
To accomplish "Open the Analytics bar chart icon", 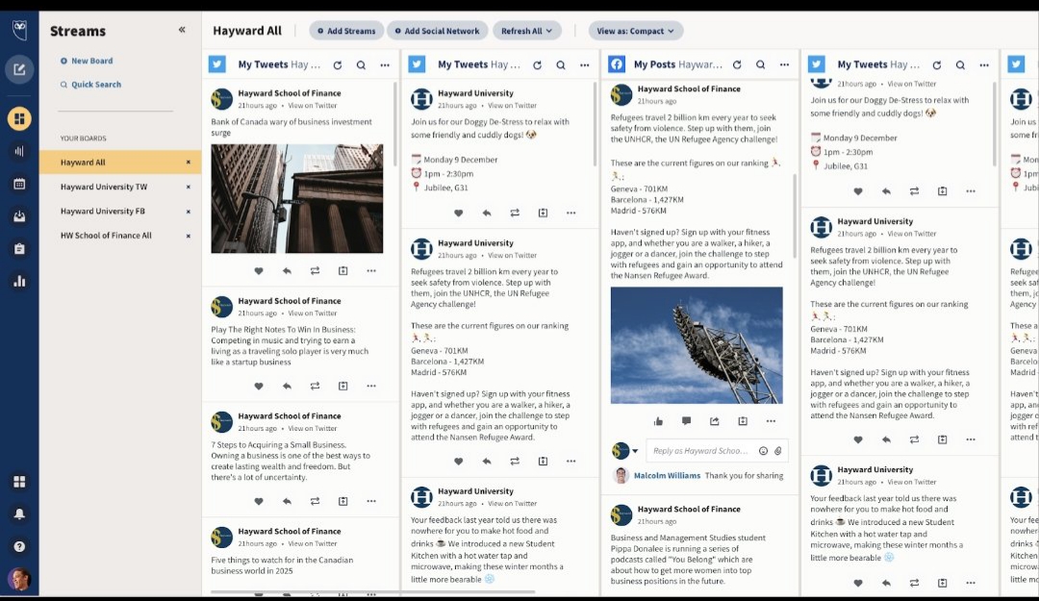I will tap(19, 281).
